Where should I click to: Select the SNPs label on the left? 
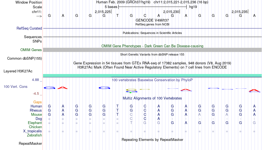coord(37,41)
